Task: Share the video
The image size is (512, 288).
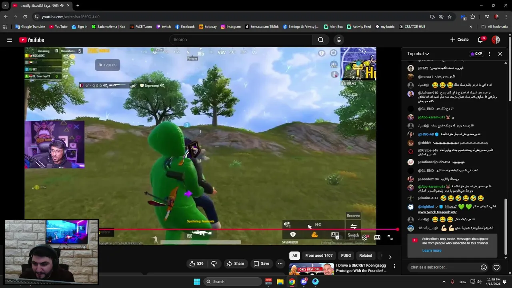Action: pos(235,264)
